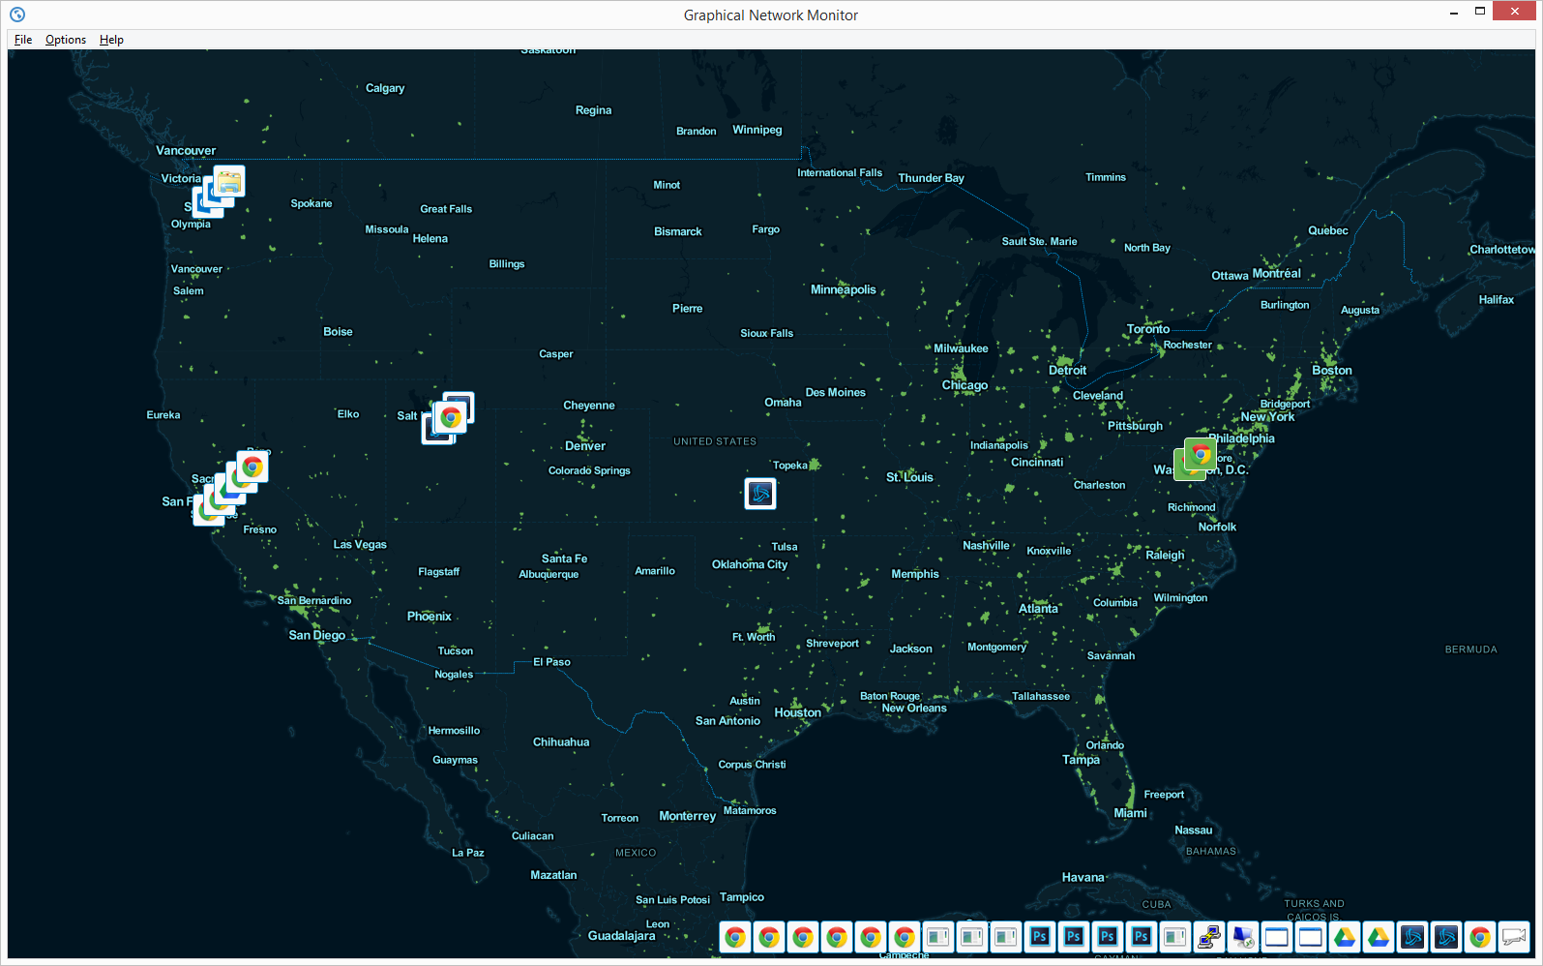This screenshot has height=966, width=1543.
Task: Select the Battle.net icon below Topeka
Action: (x=760, y=494)
